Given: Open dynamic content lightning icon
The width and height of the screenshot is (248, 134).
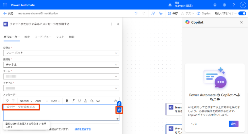Looking at the screenshot, I should (119, 104).
